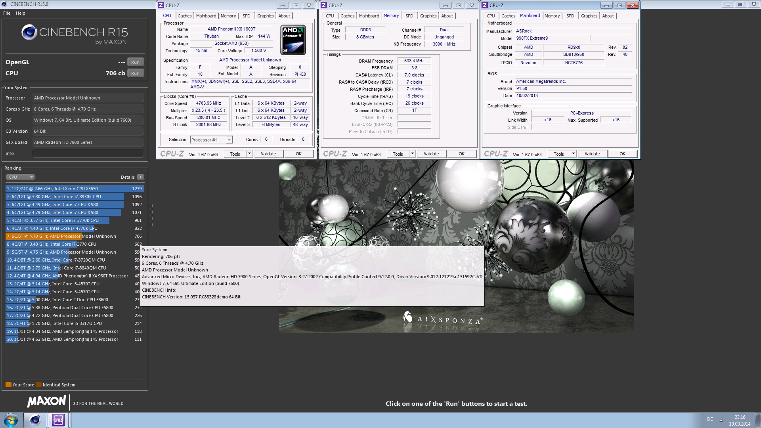The width and height of the screenshot is (761, 428).
Task: Click Tools button in first CPU-Z window
Action: click(235, 154)
